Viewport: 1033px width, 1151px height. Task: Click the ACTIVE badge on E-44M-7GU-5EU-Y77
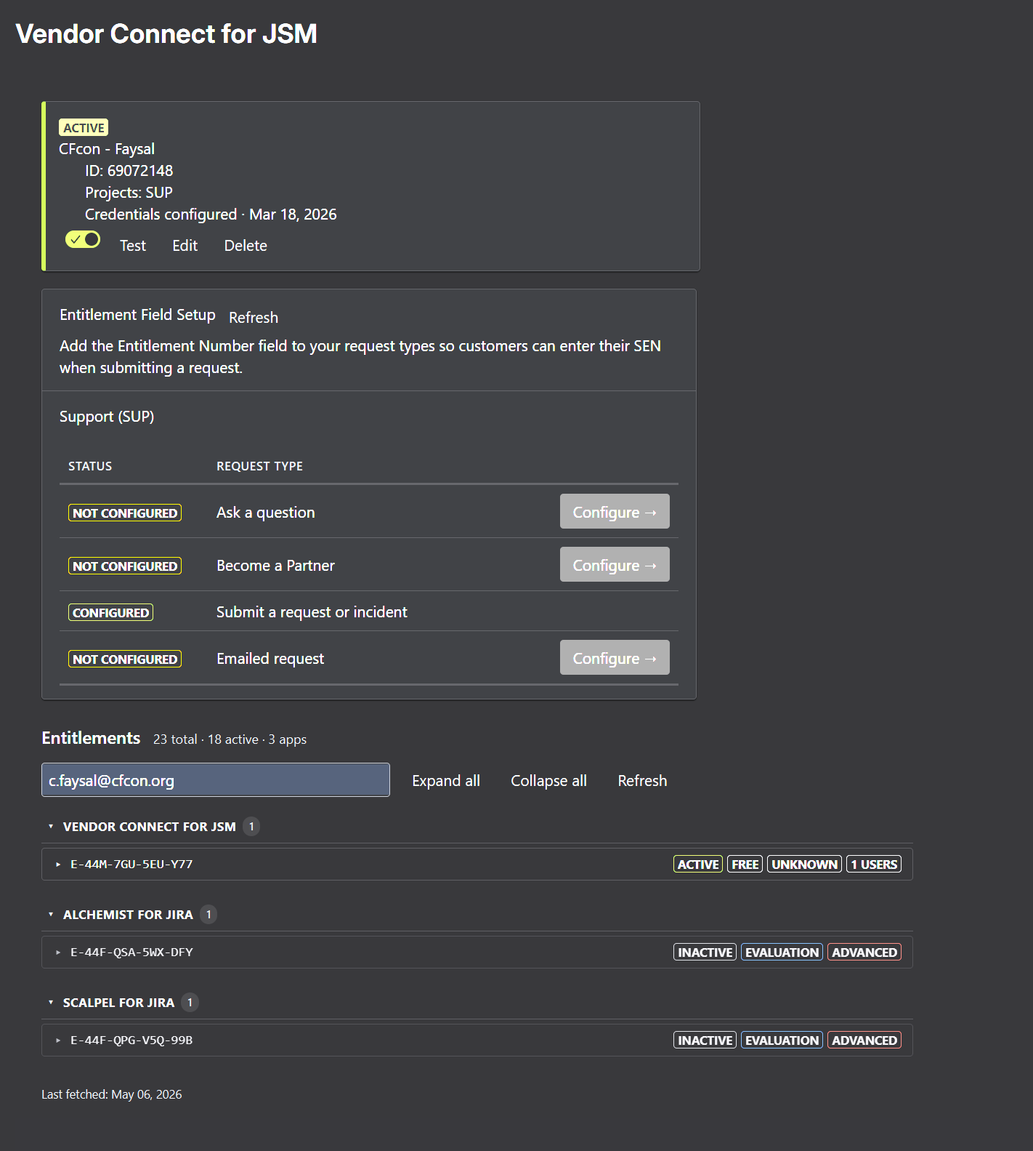[698, 865]
